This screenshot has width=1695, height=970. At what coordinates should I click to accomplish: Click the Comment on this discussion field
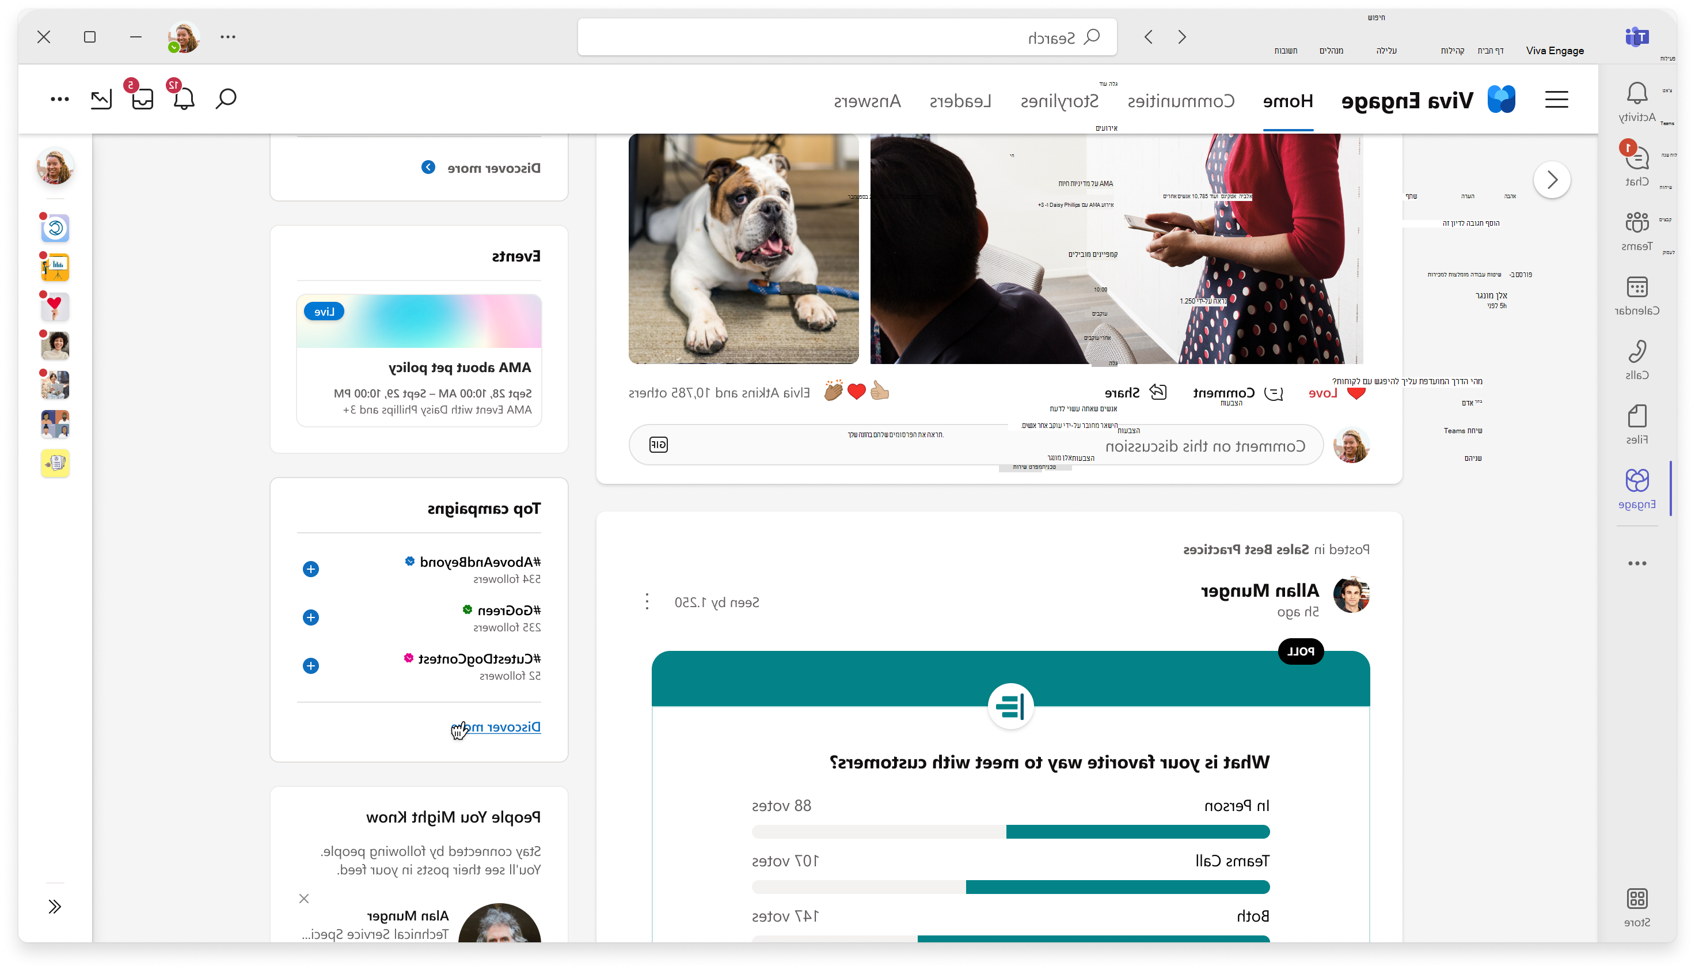pos(976,445)
